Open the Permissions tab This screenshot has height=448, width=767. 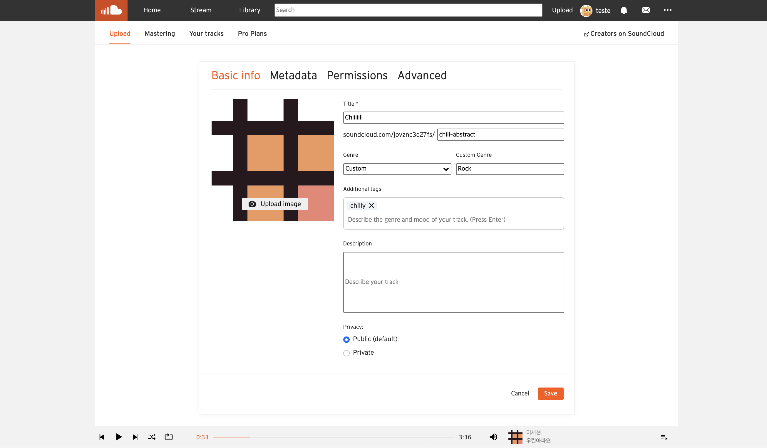point(357,75)
